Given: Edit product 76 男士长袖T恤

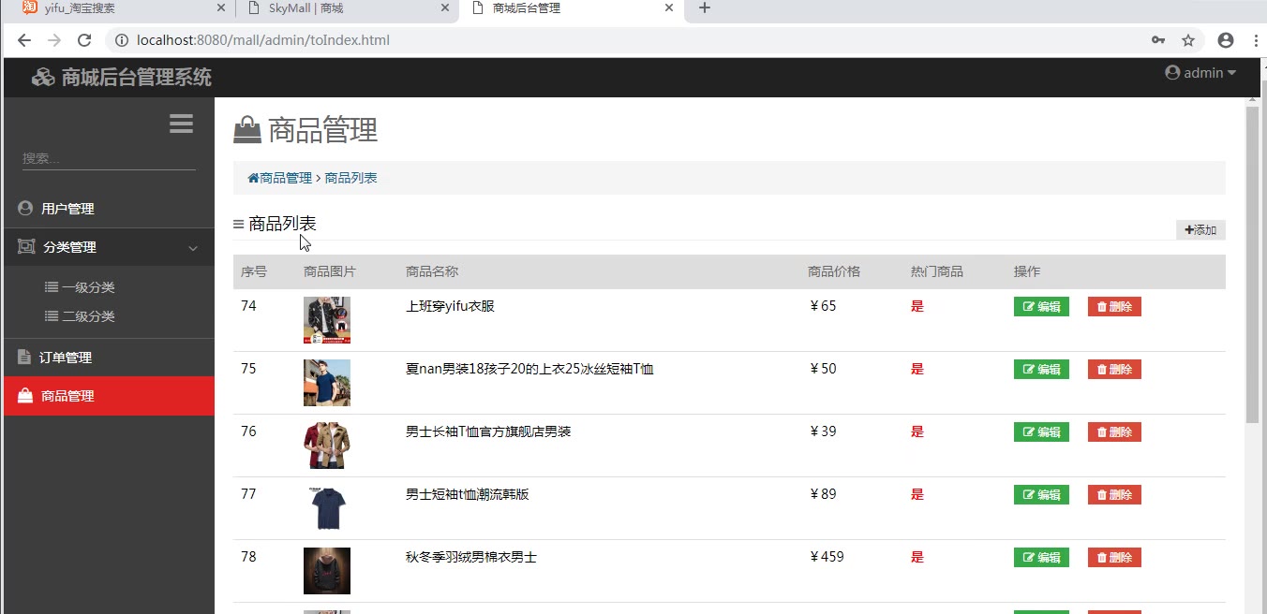Looking at the screenshot, I should [1041, 431].
